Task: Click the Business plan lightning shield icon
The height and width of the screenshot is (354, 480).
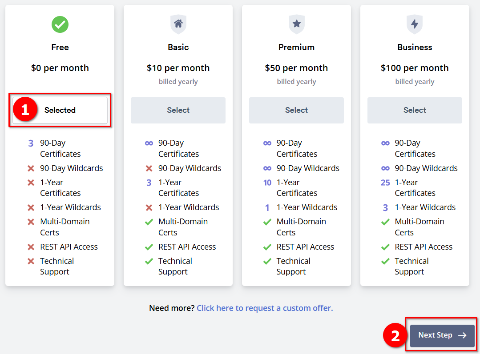Action: tap(415, 24)
